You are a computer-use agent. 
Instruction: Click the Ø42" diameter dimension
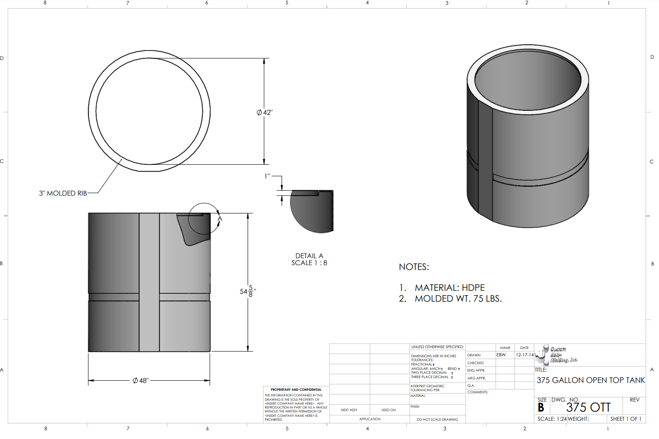[265, 113]
